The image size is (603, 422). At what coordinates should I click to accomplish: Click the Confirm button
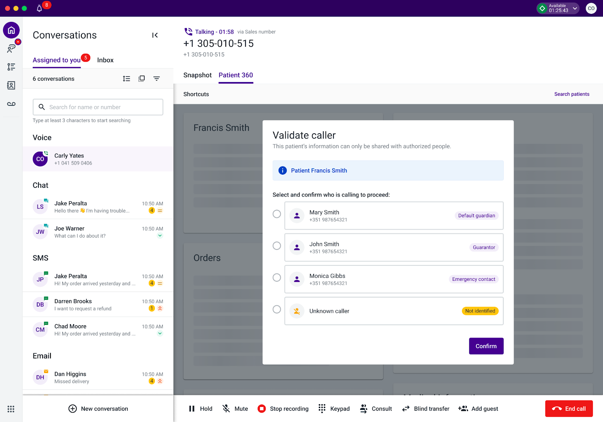pos(486,346)
